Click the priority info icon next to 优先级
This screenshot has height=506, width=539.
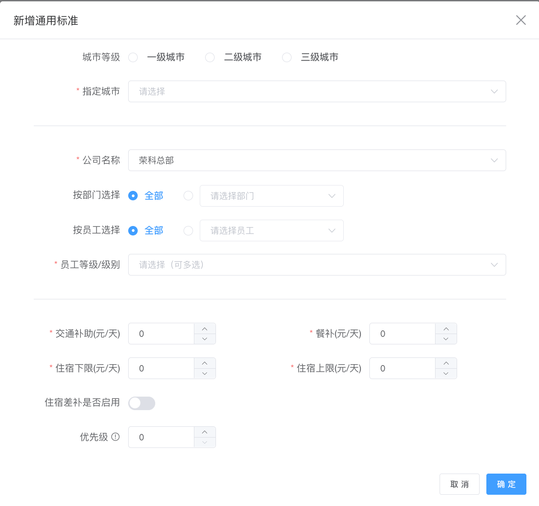pyautogui.click(x=116, y=437)
